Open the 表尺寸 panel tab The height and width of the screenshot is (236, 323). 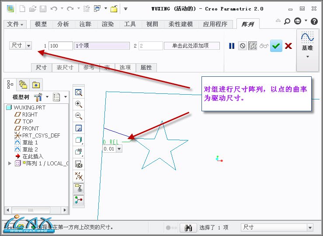pos(65,68)
